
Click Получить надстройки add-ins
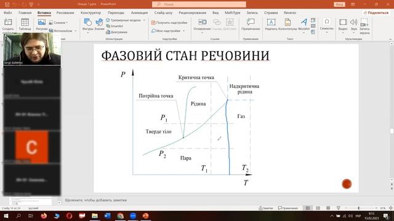169,23
